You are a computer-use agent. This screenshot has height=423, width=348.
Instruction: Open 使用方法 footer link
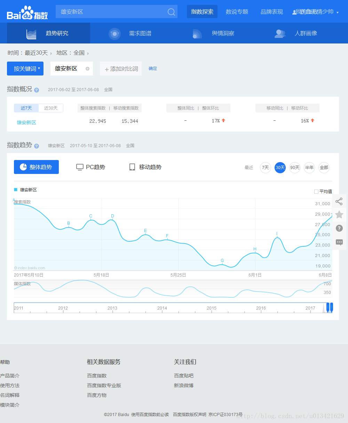(x=10, y=385)
